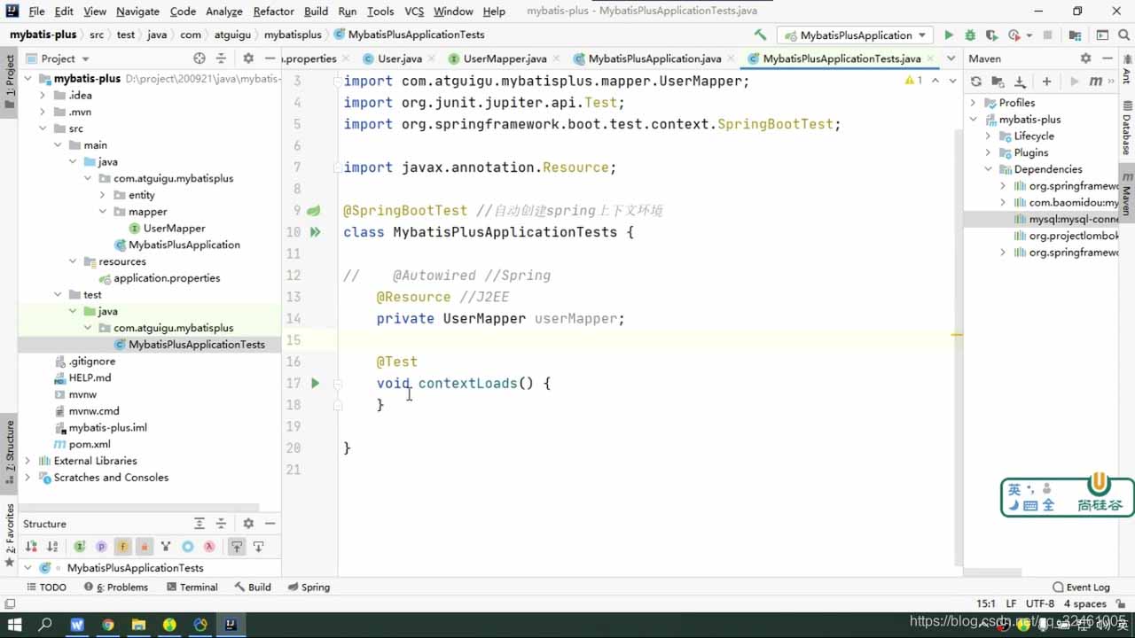Download Maven sources and documentation
This screenshot has width=1135, height=638.
click(x=1020, y=82)
